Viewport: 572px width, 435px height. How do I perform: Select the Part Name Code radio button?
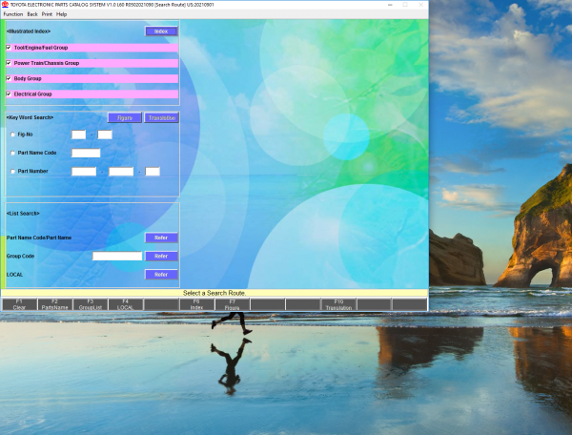click(x=12, y=153)
